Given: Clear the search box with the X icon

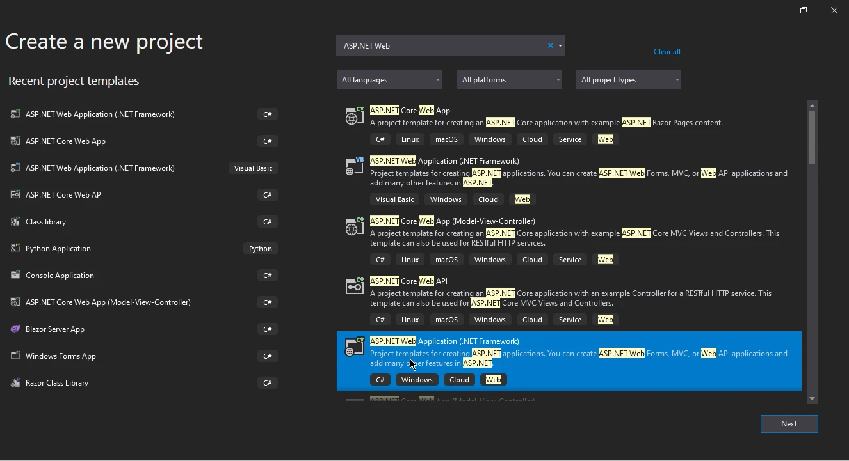Looking at the screenshot, I should [x=550, y=46].
